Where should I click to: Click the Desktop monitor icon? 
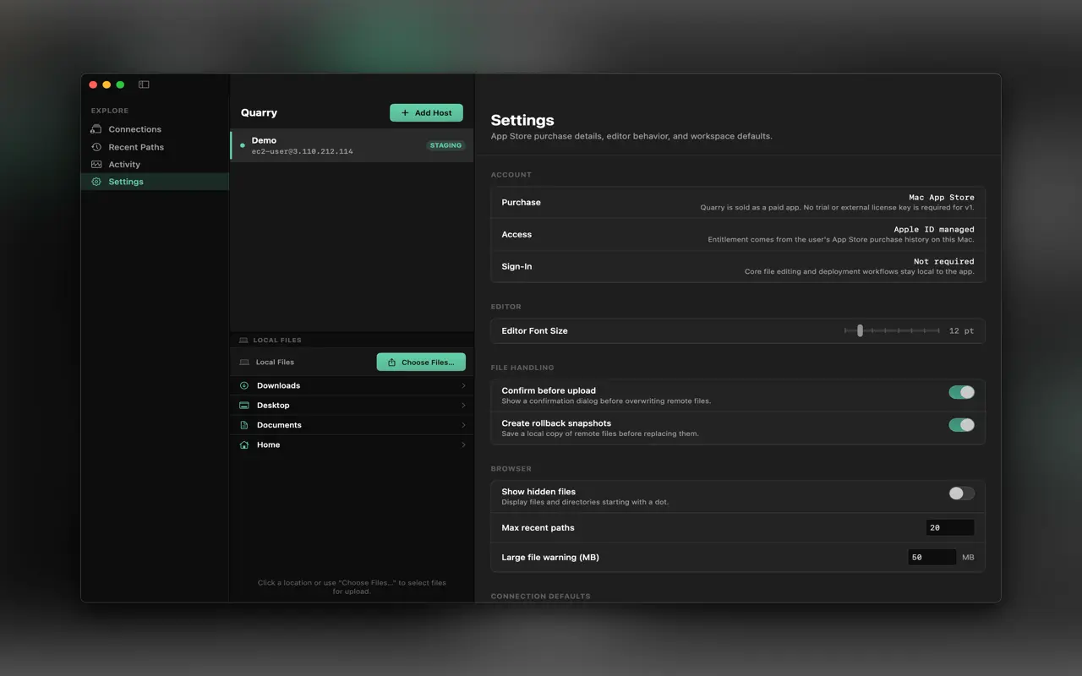point(244,406)
